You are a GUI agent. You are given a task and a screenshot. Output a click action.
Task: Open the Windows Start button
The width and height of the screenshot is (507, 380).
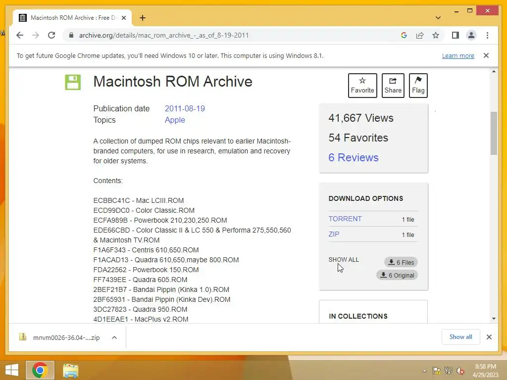tap(12, 370)
